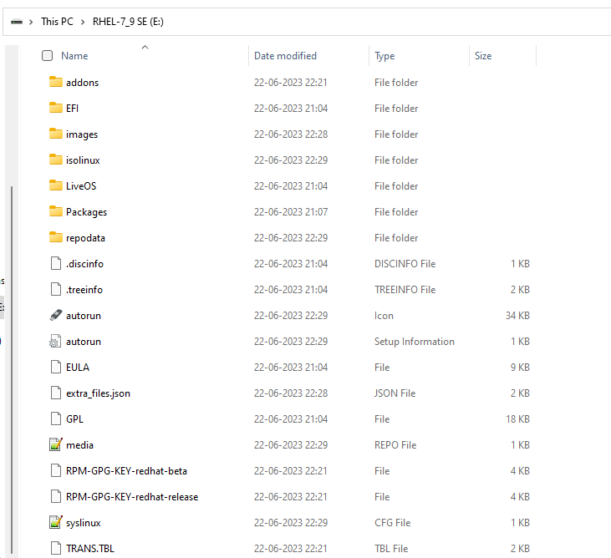
Task: Click the sort arrow above Name column
Action: click(145, 48)
